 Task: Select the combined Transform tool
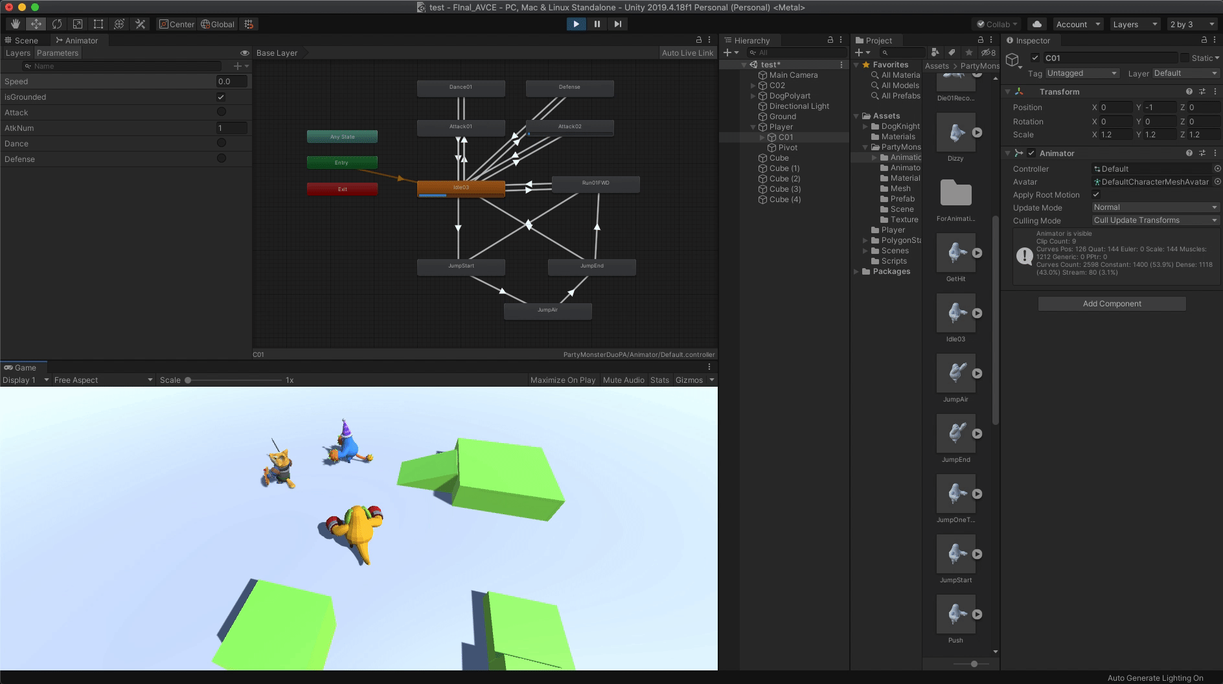(119, 24)
